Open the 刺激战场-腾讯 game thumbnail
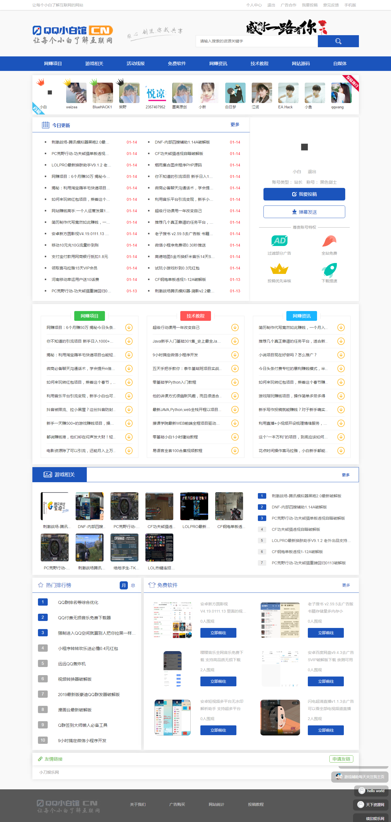The width and height of the screenshot is (391, 822). [x=54, y=506]
